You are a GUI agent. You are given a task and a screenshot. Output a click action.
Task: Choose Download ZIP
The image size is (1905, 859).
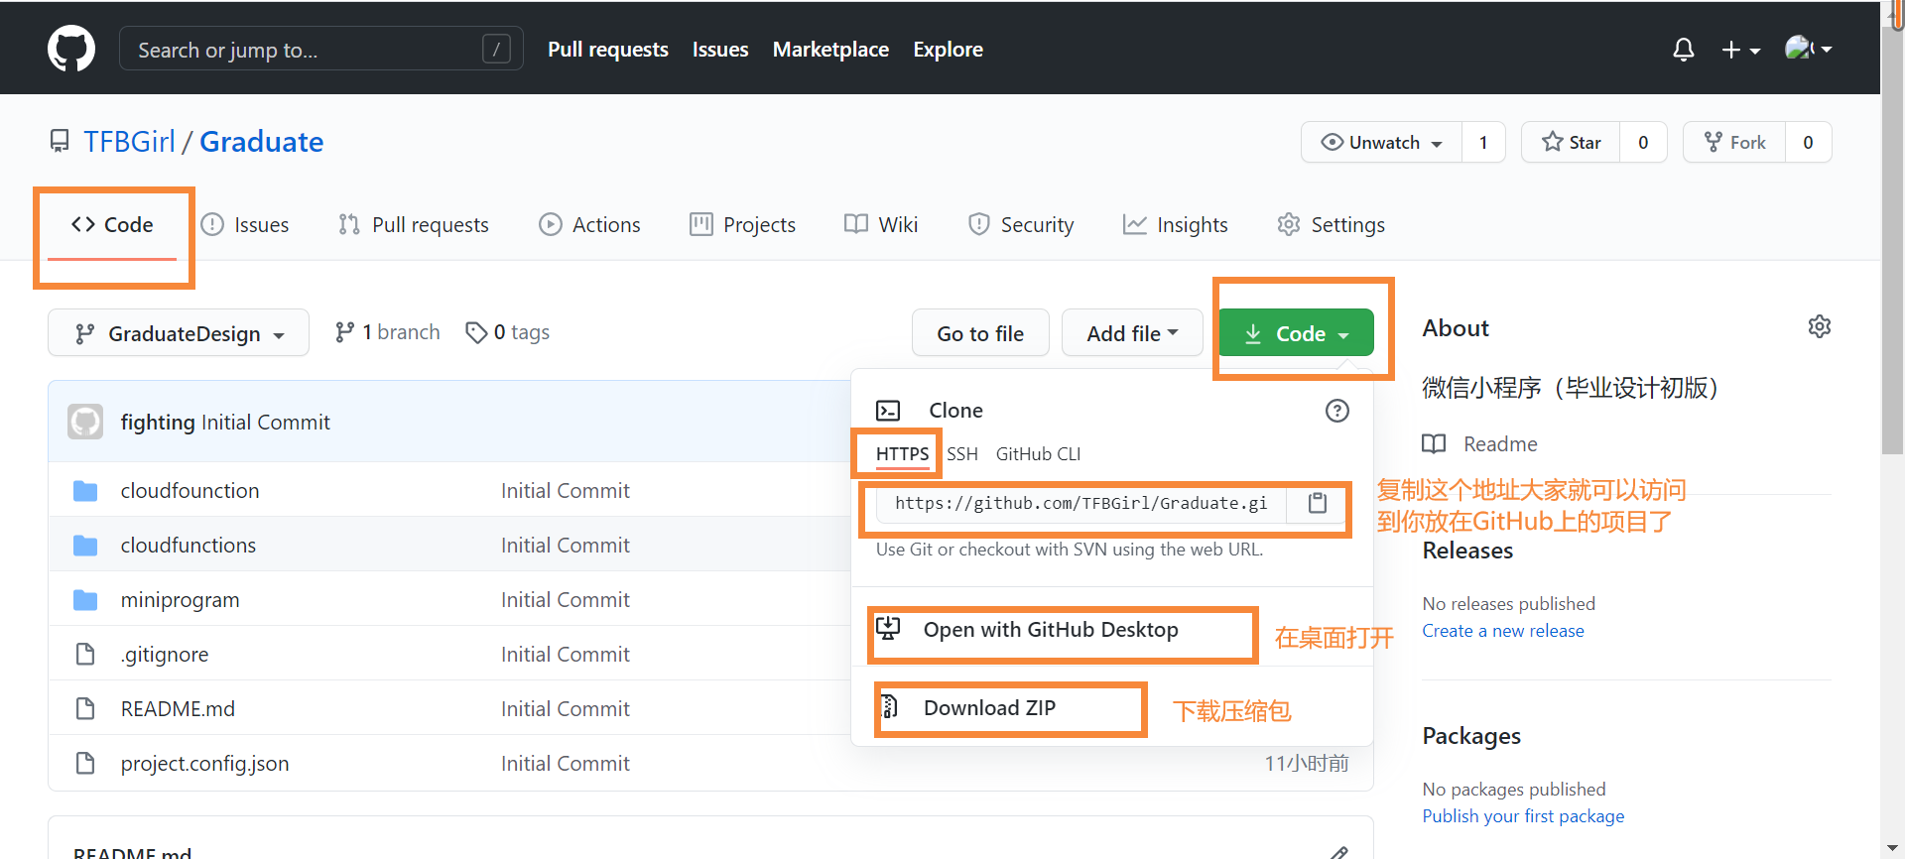pyautogui.click(x=989, y=708)
